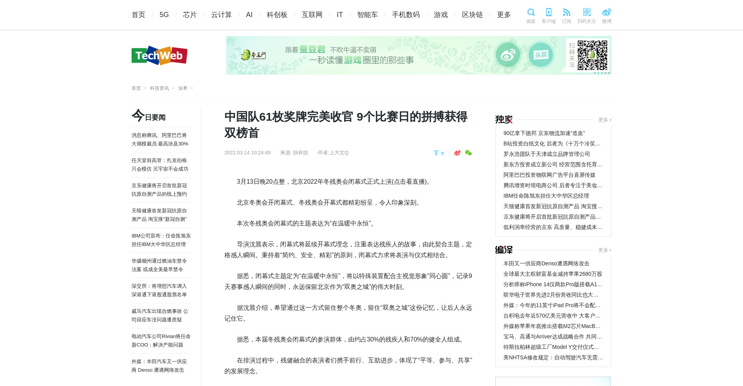
Task: Select IT navigation item
Action: tap(340, 15)
